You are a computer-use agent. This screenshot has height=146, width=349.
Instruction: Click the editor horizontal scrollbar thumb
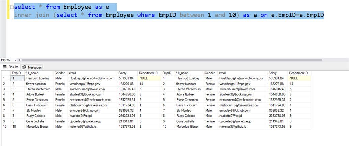click(172, 60)
